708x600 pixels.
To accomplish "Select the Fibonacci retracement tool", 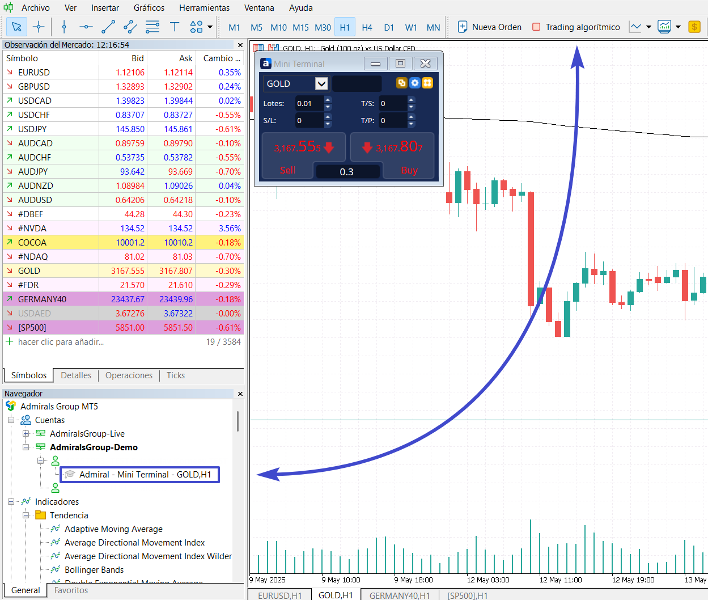I will tap(152, 27).
